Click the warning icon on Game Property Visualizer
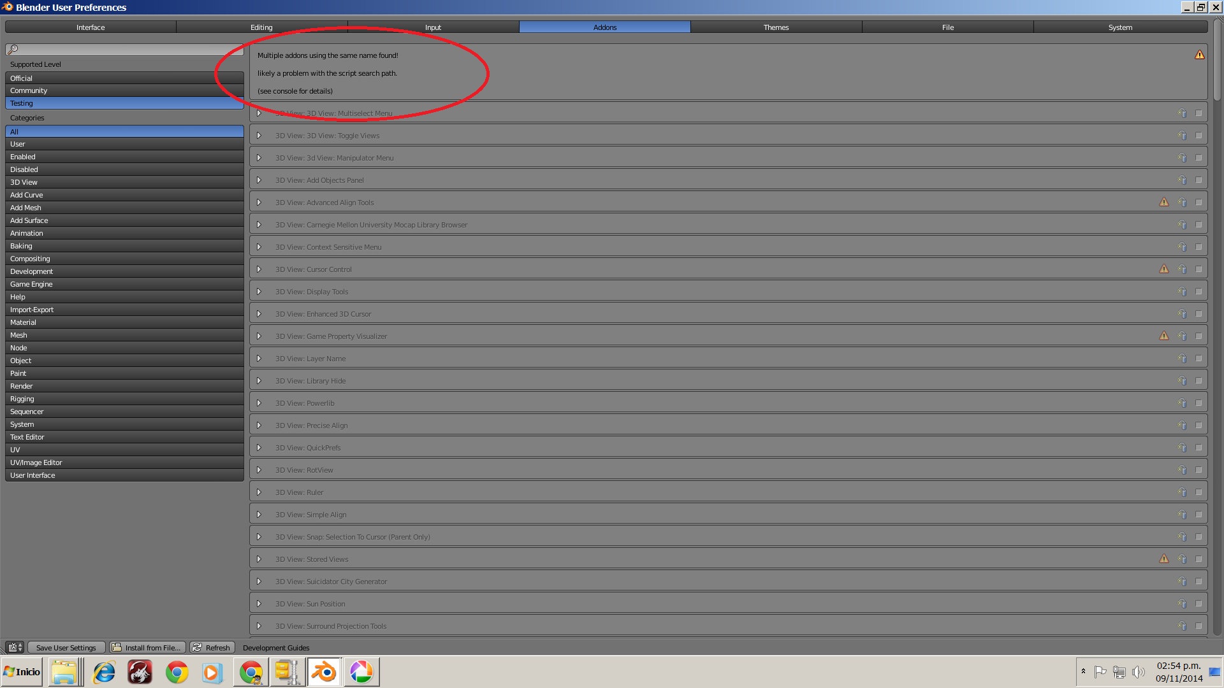This screenshot has height=688, width=1224. coord(1164,336)
